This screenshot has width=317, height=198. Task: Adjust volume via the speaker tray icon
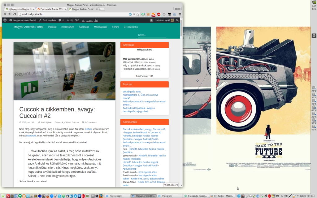pyautogui.click(x=286, y=196)
